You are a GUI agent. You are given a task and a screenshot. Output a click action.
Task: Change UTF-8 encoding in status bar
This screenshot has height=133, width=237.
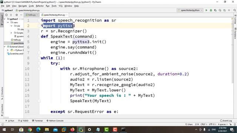(213, 124)
